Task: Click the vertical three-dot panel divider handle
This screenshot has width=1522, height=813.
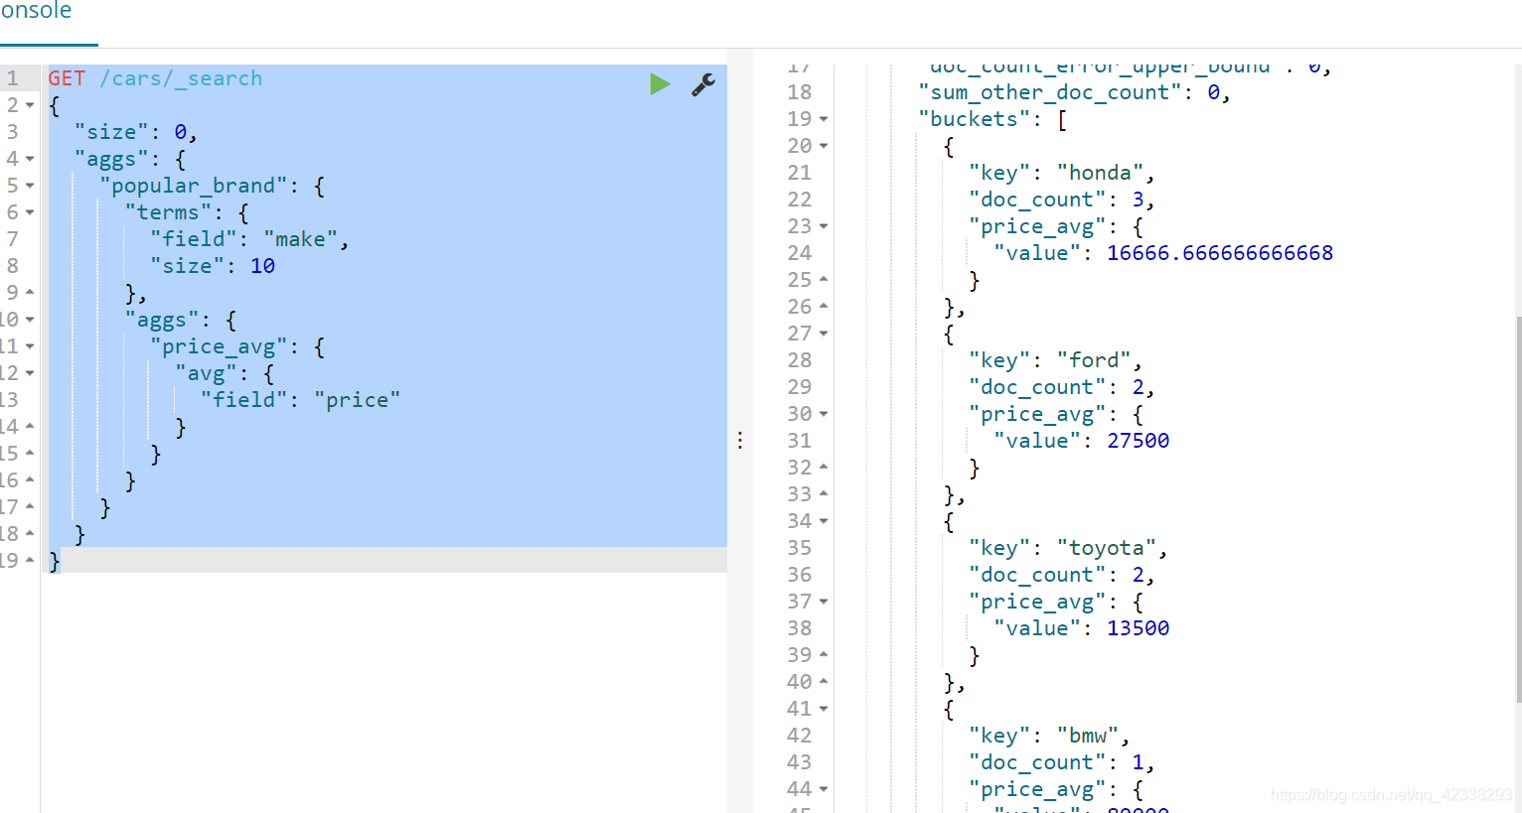Action: point(740,439)
